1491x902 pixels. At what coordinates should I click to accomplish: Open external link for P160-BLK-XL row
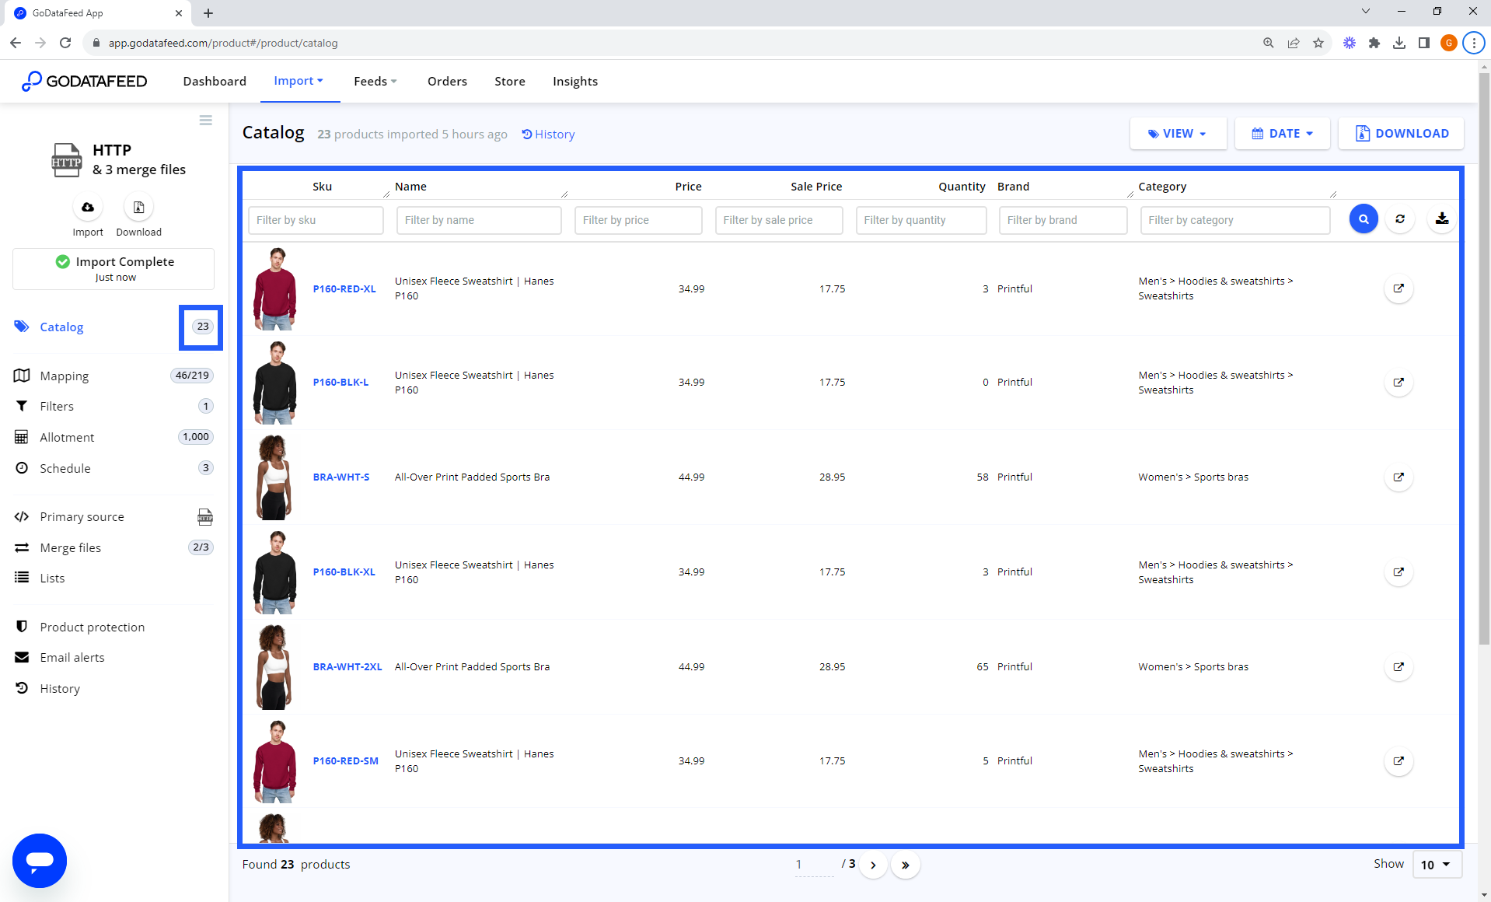coord(1398,572)
